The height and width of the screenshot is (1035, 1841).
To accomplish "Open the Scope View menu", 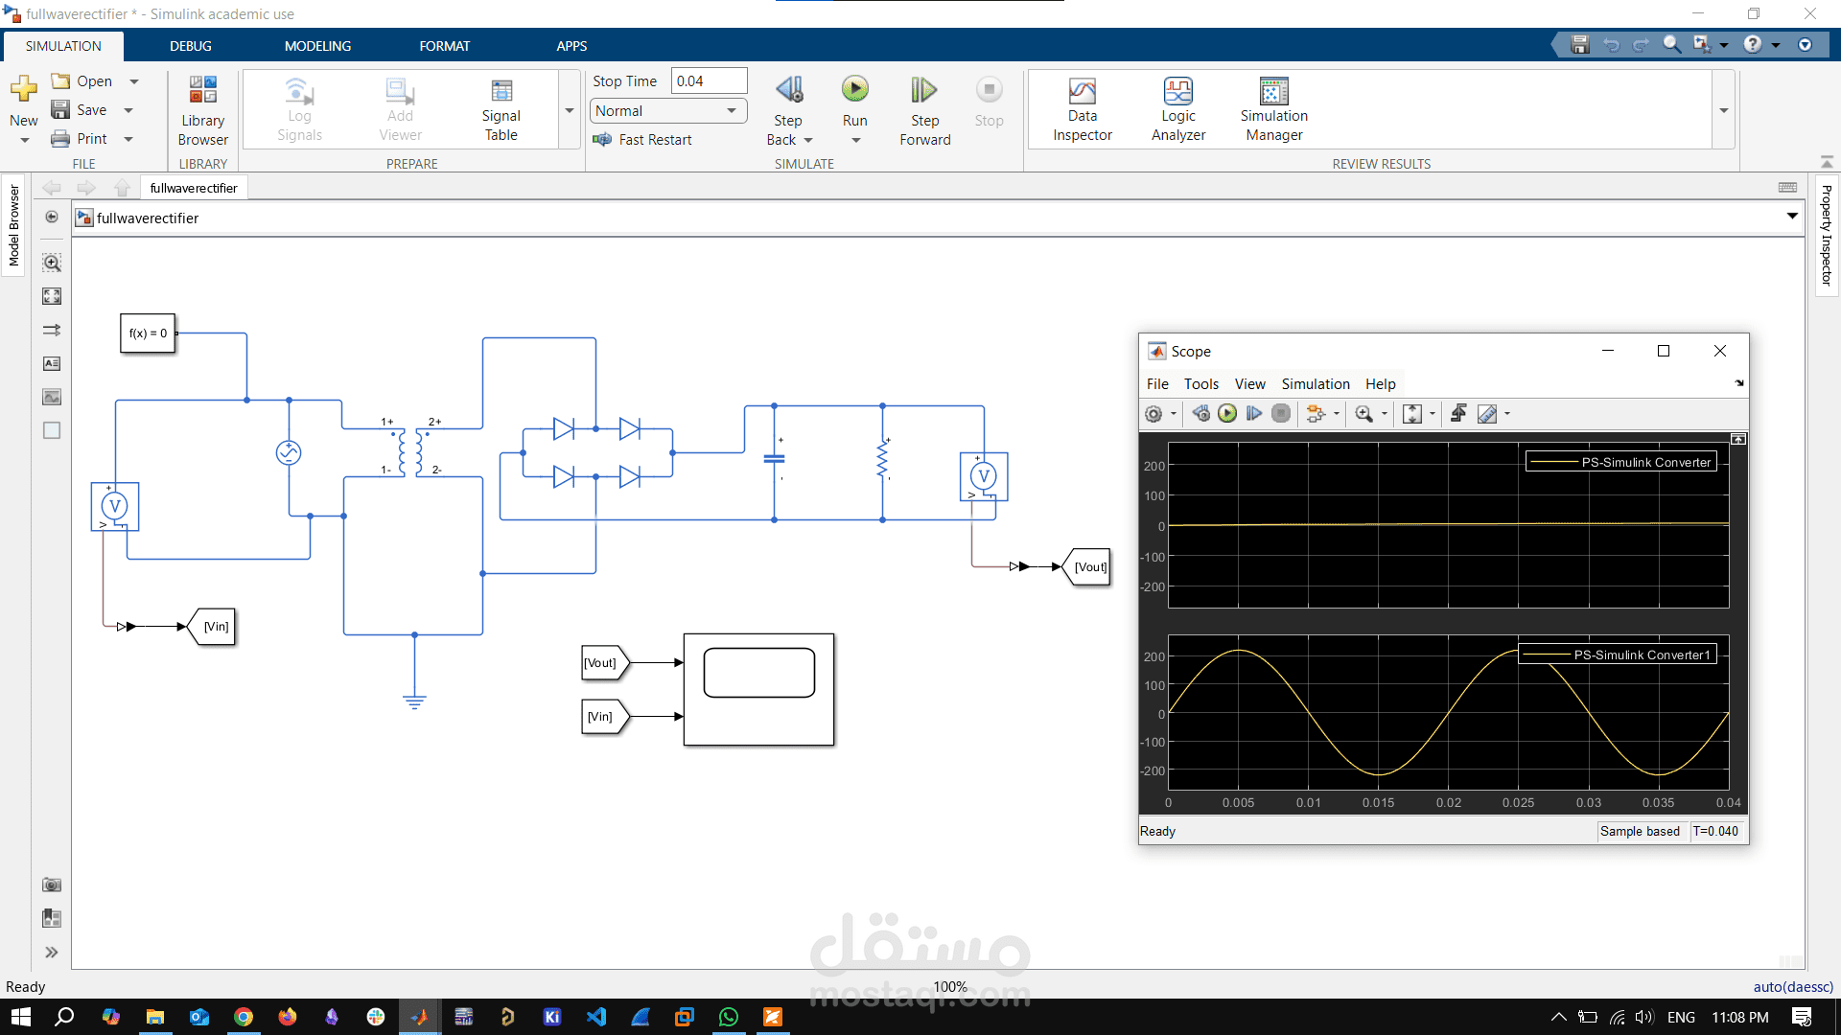I will pyautogui.click(x=1249, y=384).
